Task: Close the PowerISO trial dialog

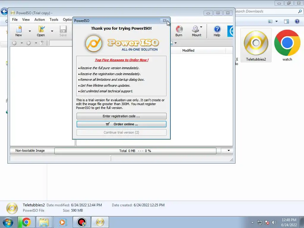Action: (164, 20)
